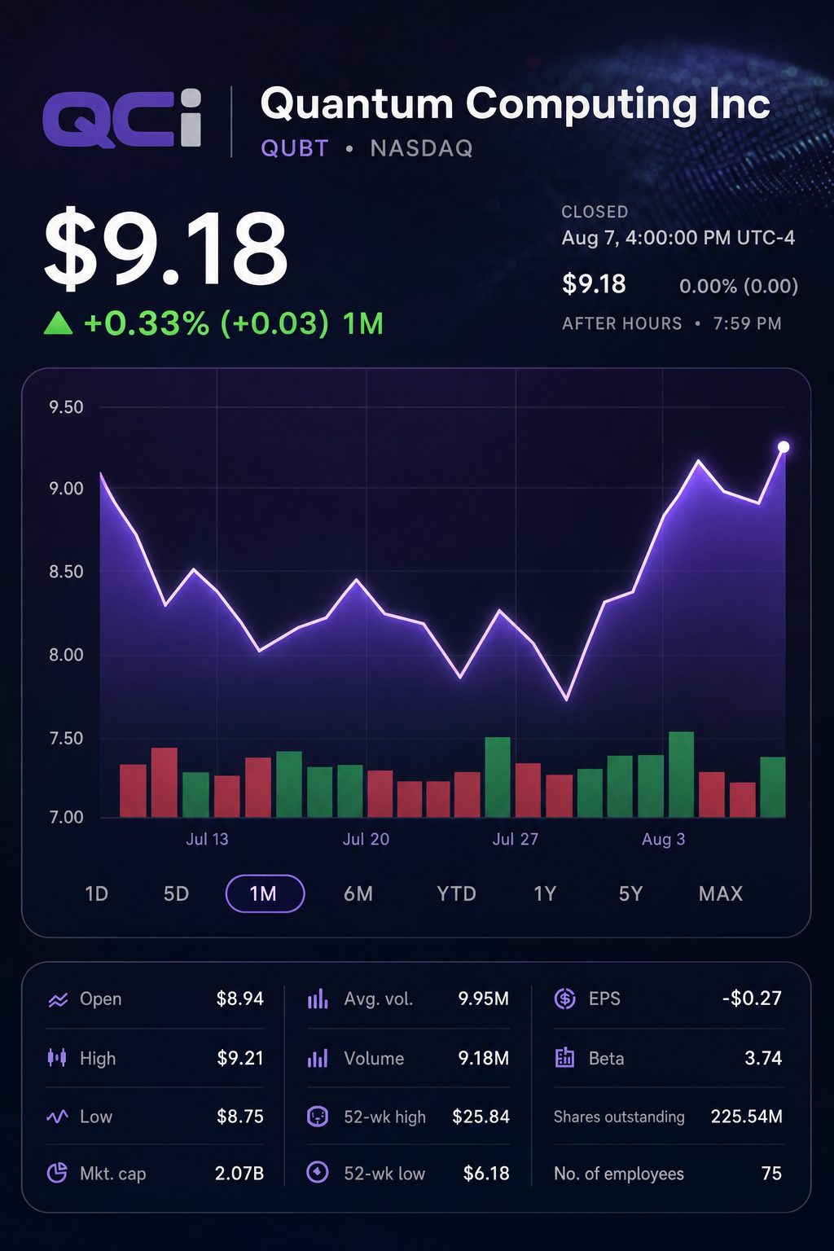This screenshot has width=834, height=1251.
Task: Click the Beta building chart icon
Action: pos(564,1058)
